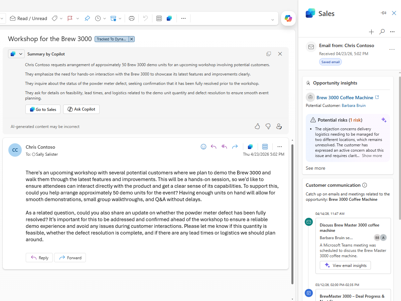This screenshot has height=301, width=401.
Task: Reply using the message header arrow icon
Action: coord(214,147)
